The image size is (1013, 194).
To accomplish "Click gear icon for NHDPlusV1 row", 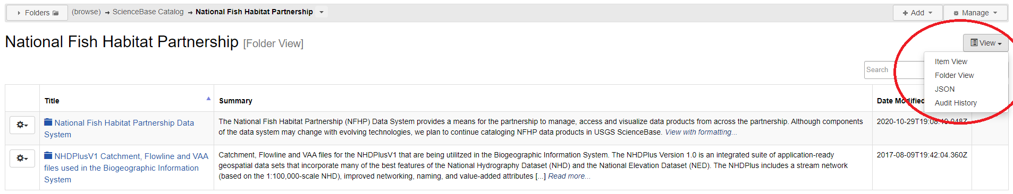I will point(22,158).
